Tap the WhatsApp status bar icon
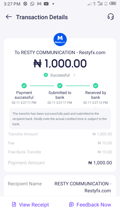120x213 pixels. [32, 4]
